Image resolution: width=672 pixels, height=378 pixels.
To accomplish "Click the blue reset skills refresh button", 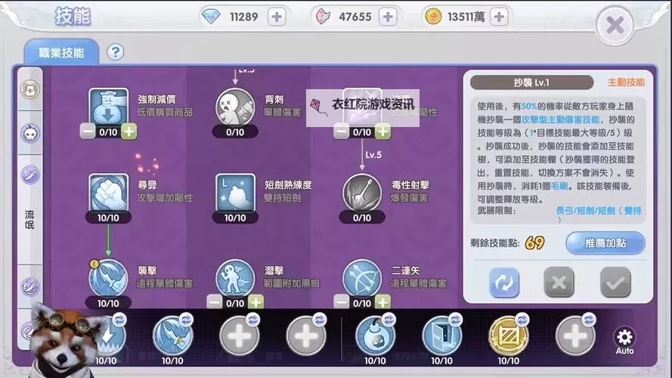I will (x=504, y=283).
